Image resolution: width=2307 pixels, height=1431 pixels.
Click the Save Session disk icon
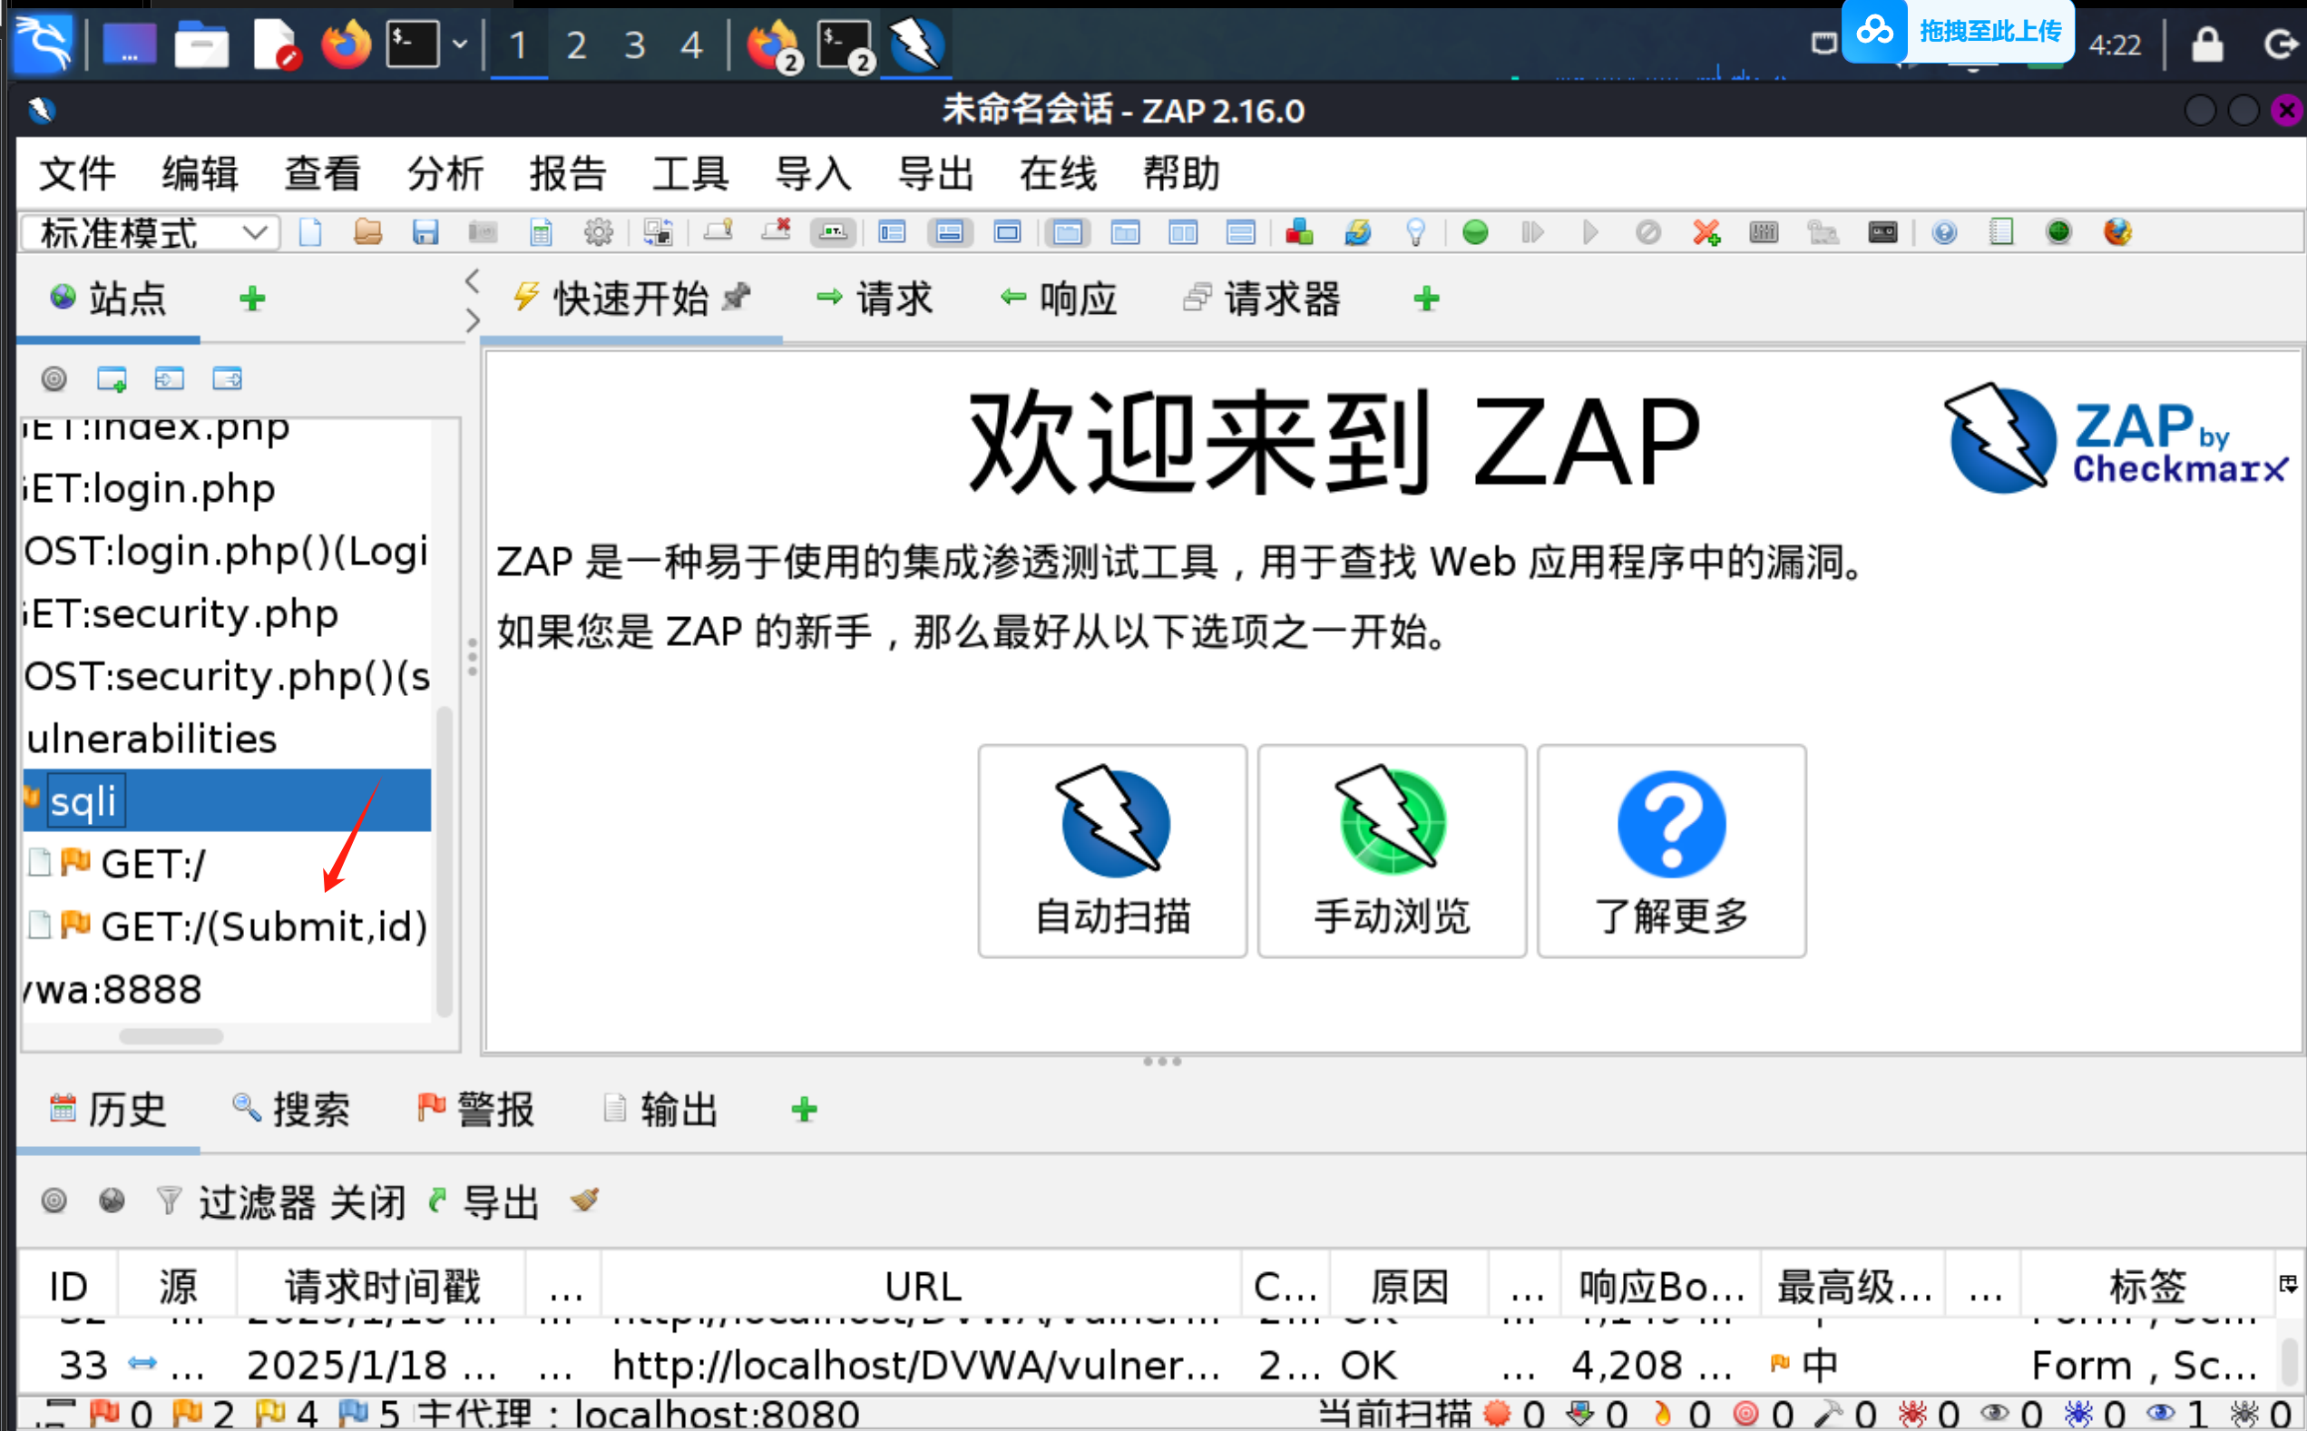click(425, 233)
